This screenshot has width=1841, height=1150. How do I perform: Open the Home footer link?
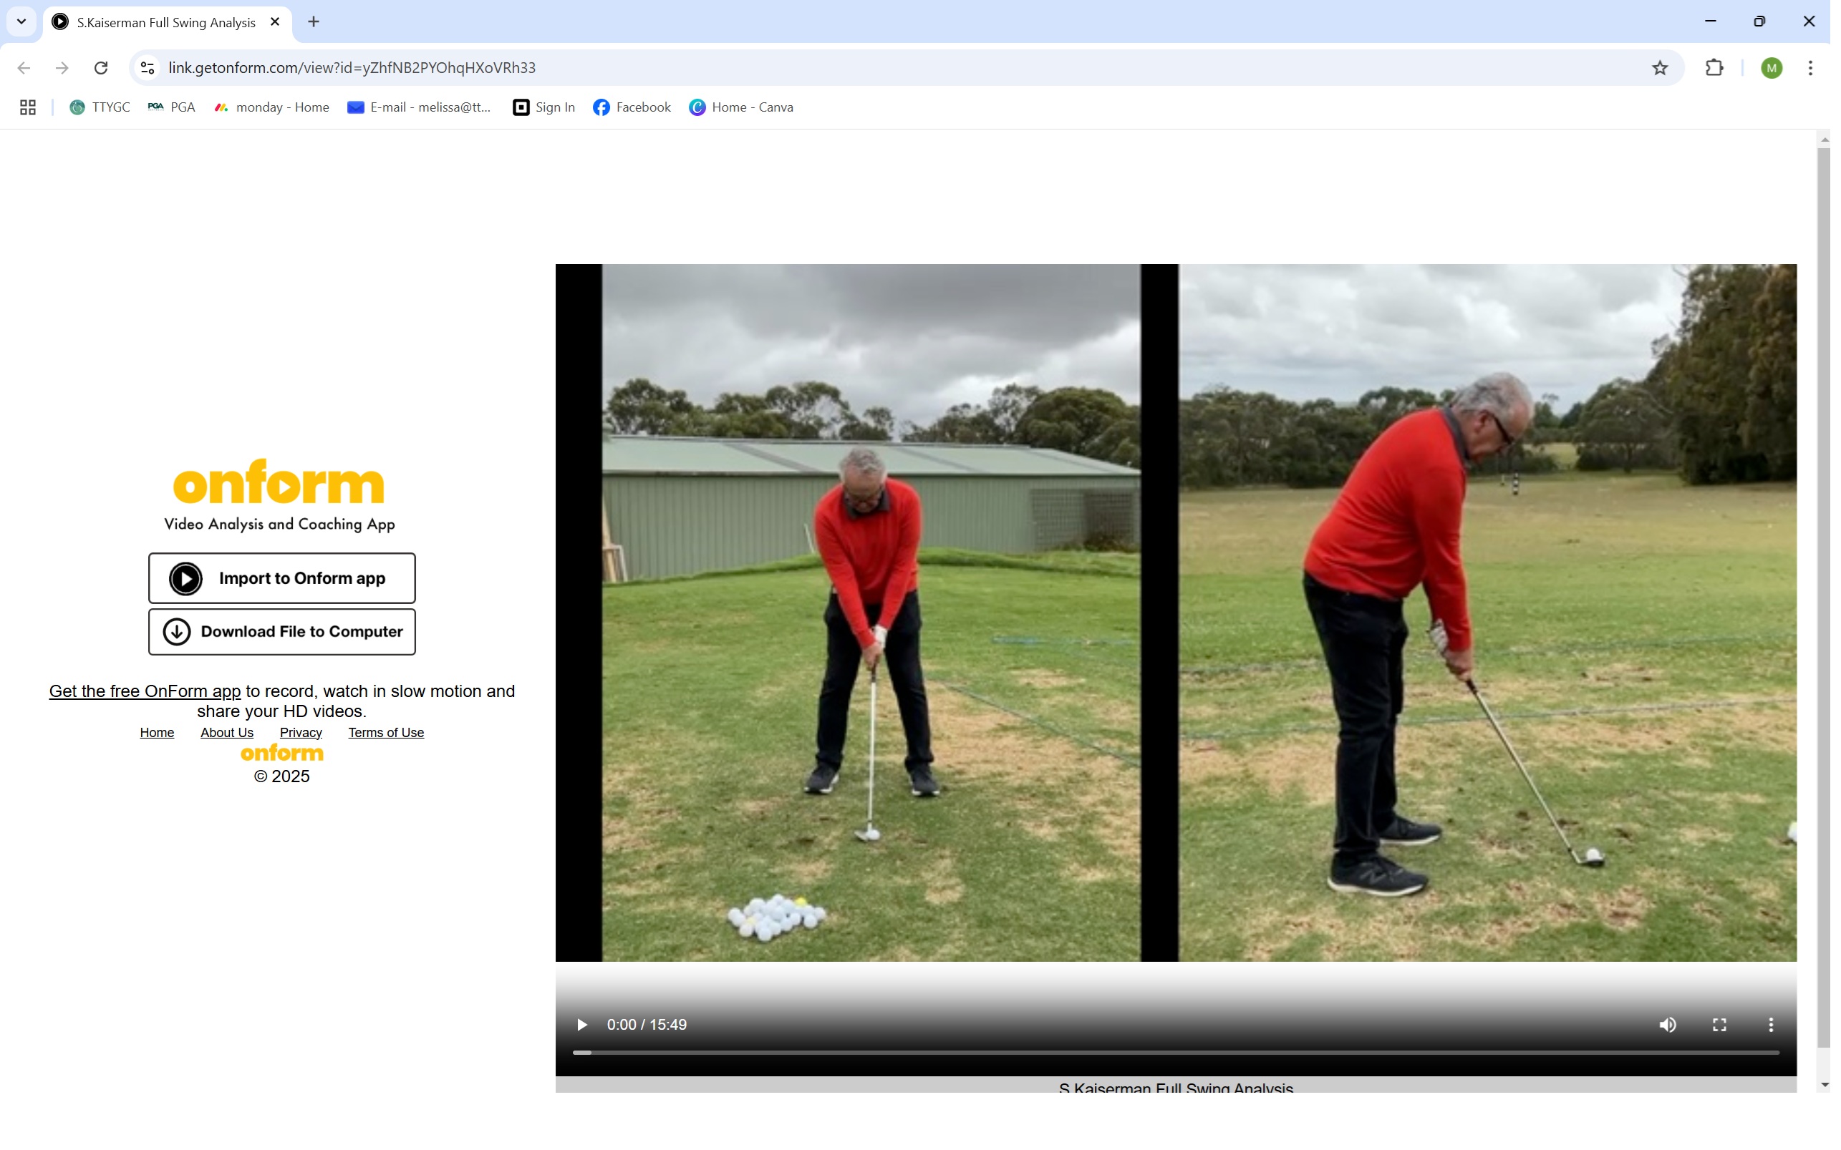(157, 733)
